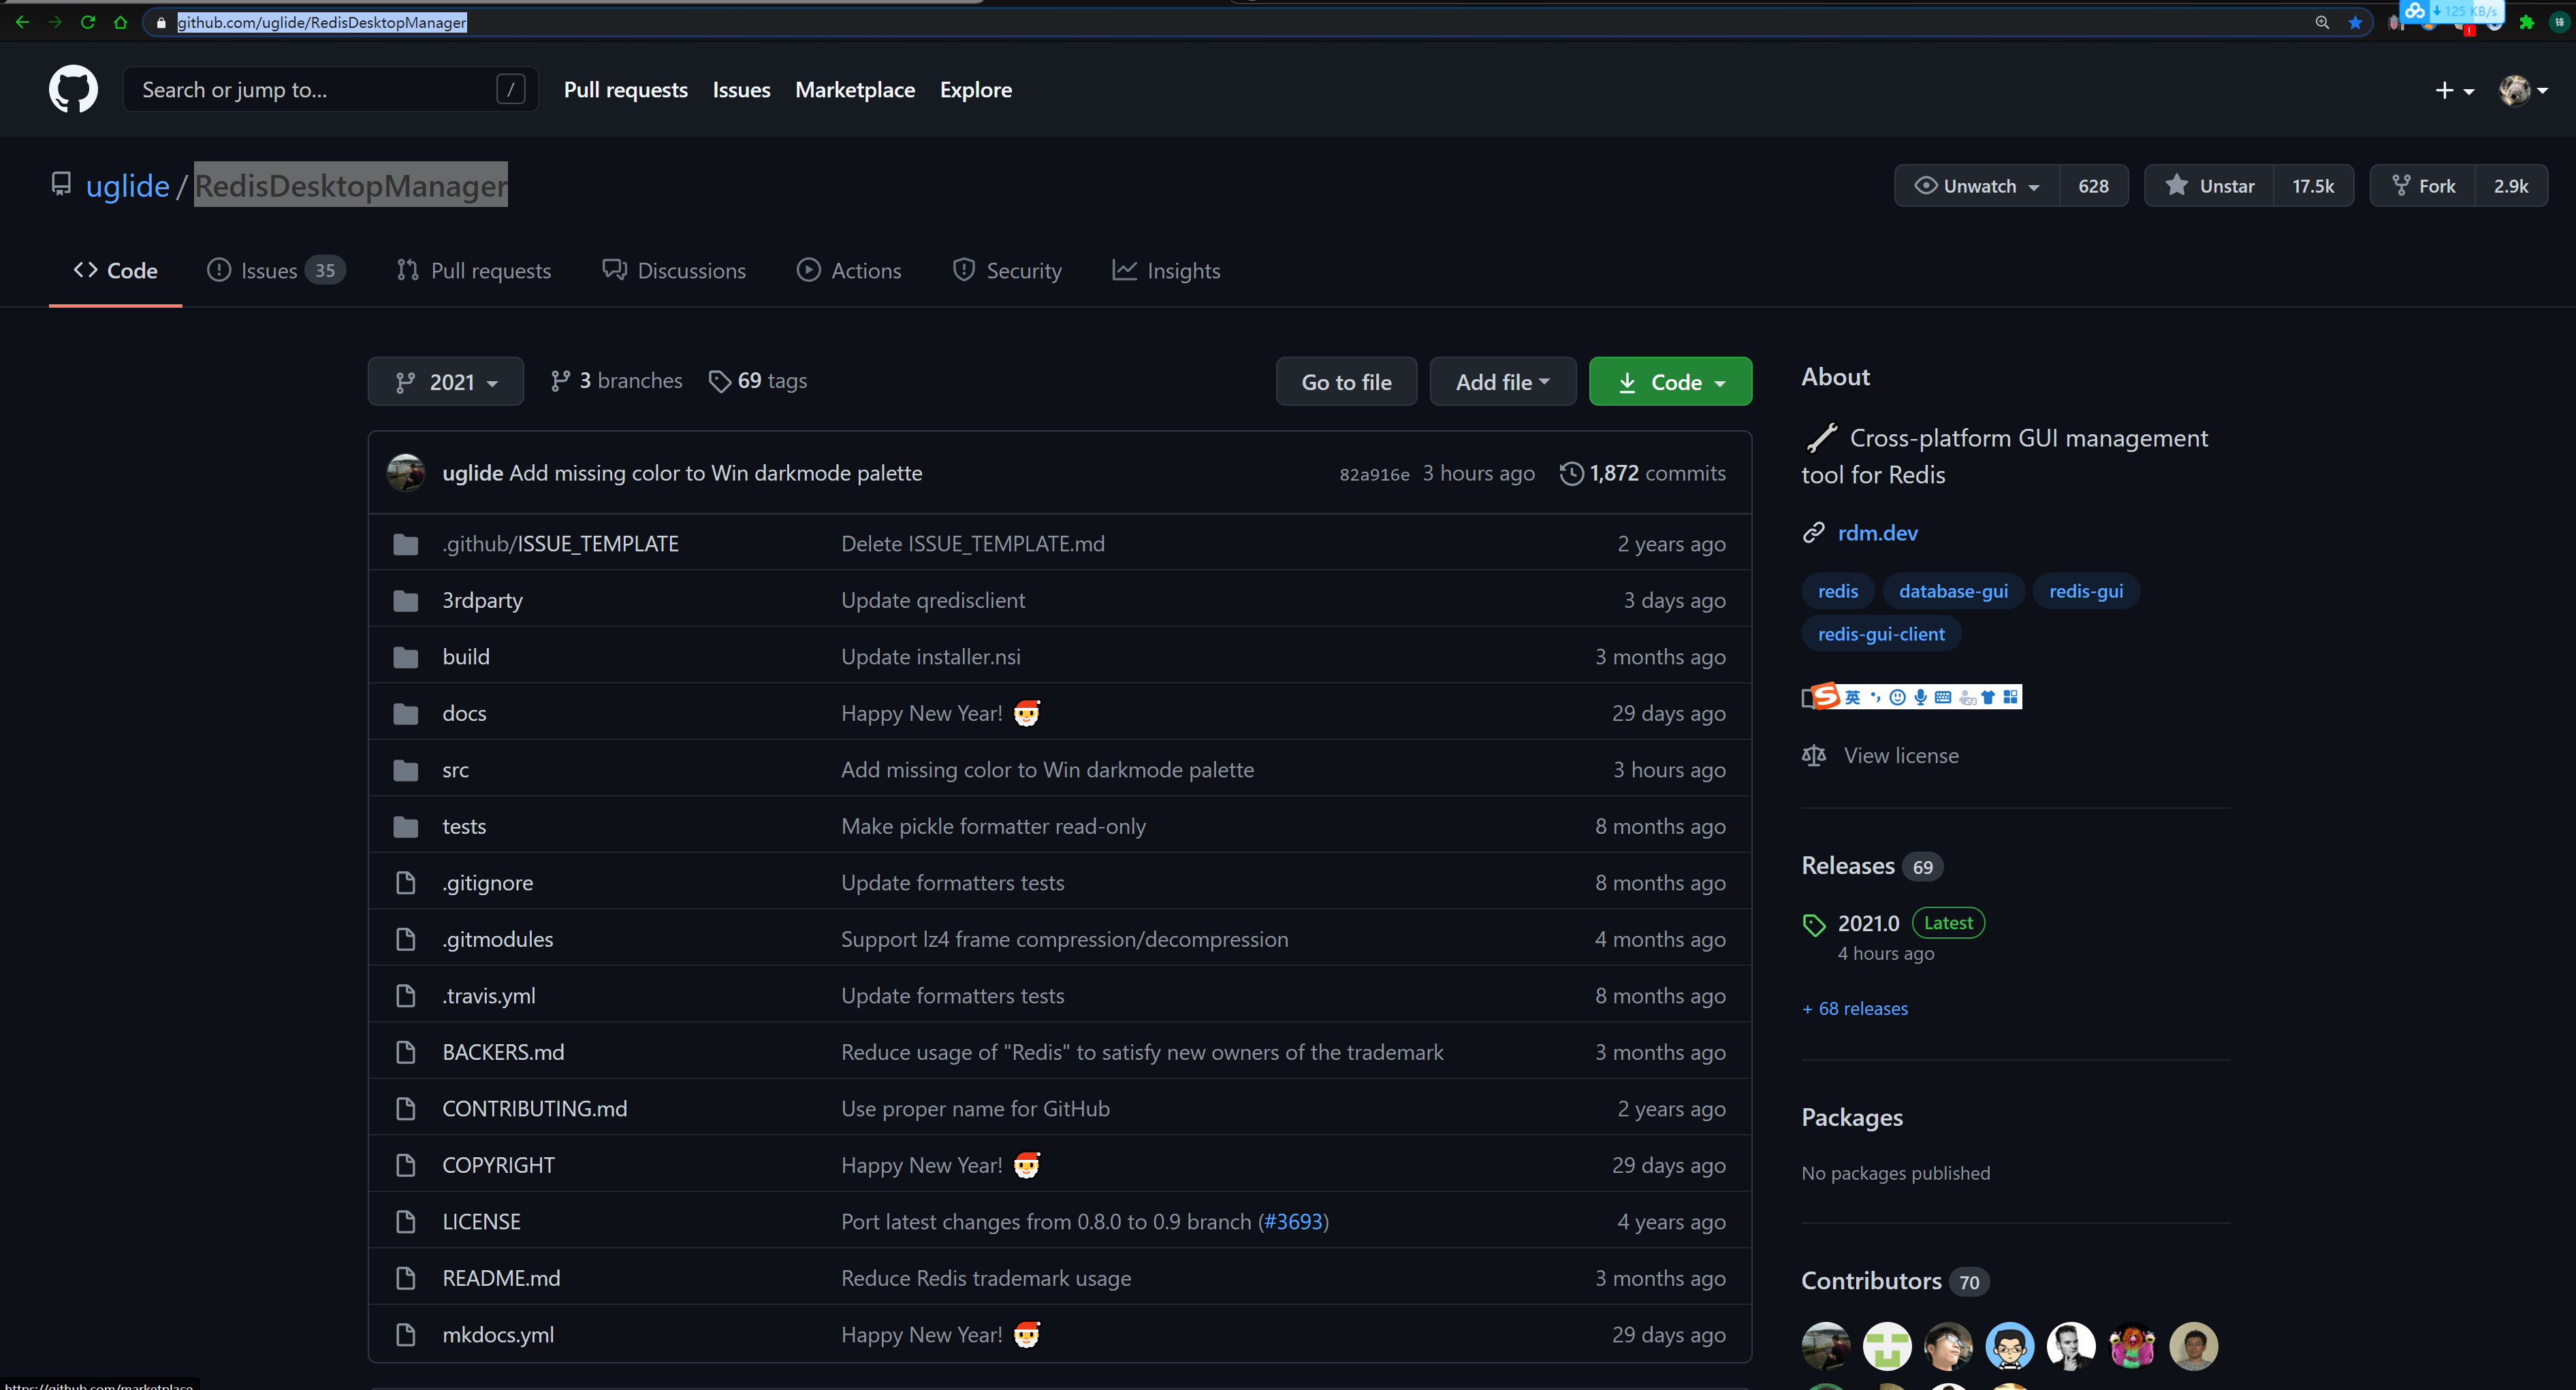
Task: Click Marketplace in the top navigation
Action: [x=855, y=90]
